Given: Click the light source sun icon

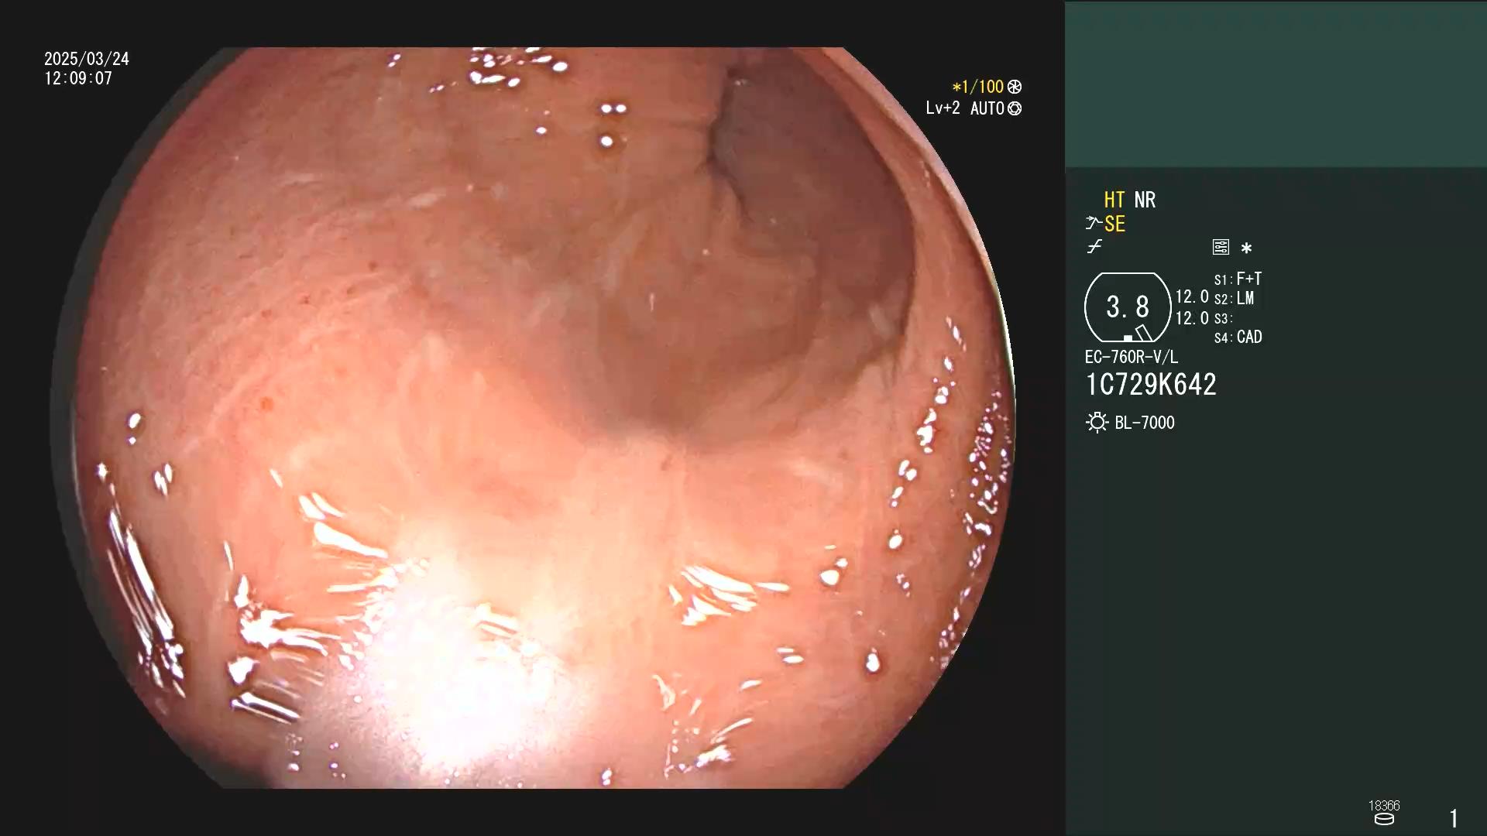Looking at the screenshot, I should pos(1097,423).
